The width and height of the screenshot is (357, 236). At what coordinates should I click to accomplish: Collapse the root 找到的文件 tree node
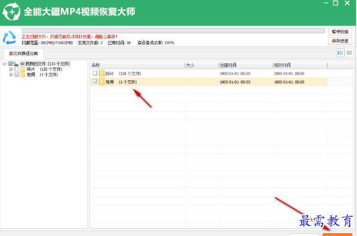click(4, 64)
